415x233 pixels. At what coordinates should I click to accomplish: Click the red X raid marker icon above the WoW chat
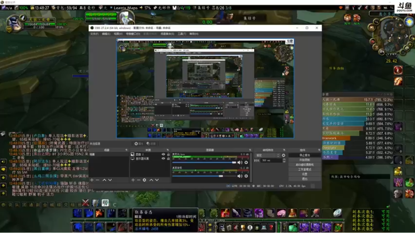pyautogui.click(x=86, y=202)
